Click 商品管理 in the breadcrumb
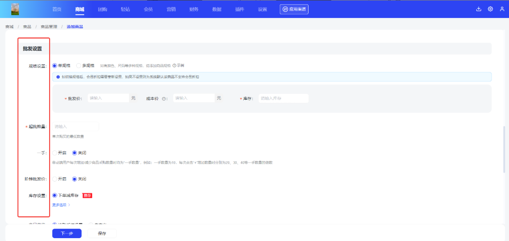Image resolution: width=509 pixels, height=241 pixels. (49, 26)
